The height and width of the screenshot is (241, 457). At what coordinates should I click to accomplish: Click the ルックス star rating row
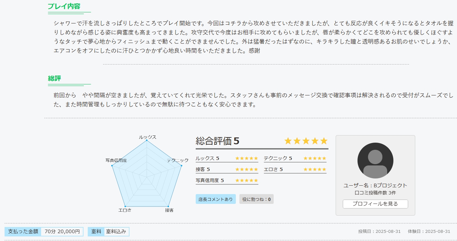tap(227, 158)
